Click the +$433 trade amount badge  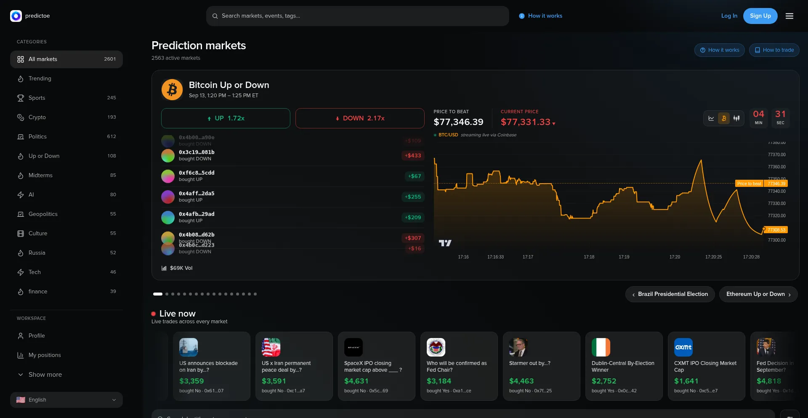tap(413, 156)
